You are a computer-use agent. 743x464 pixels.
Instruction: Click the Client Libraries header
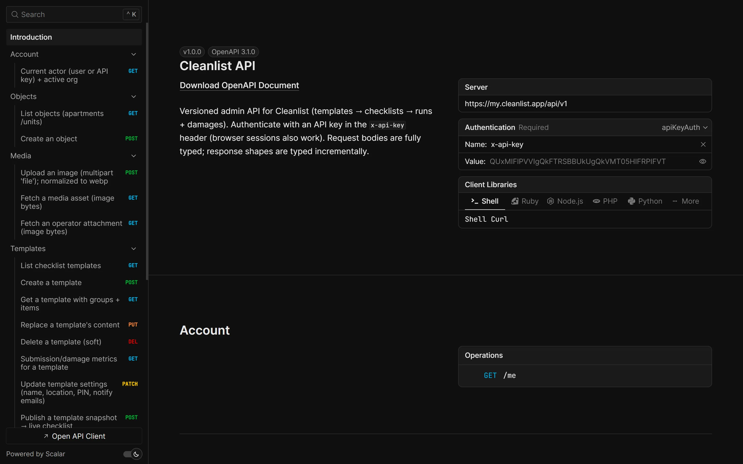coord(585,184)
